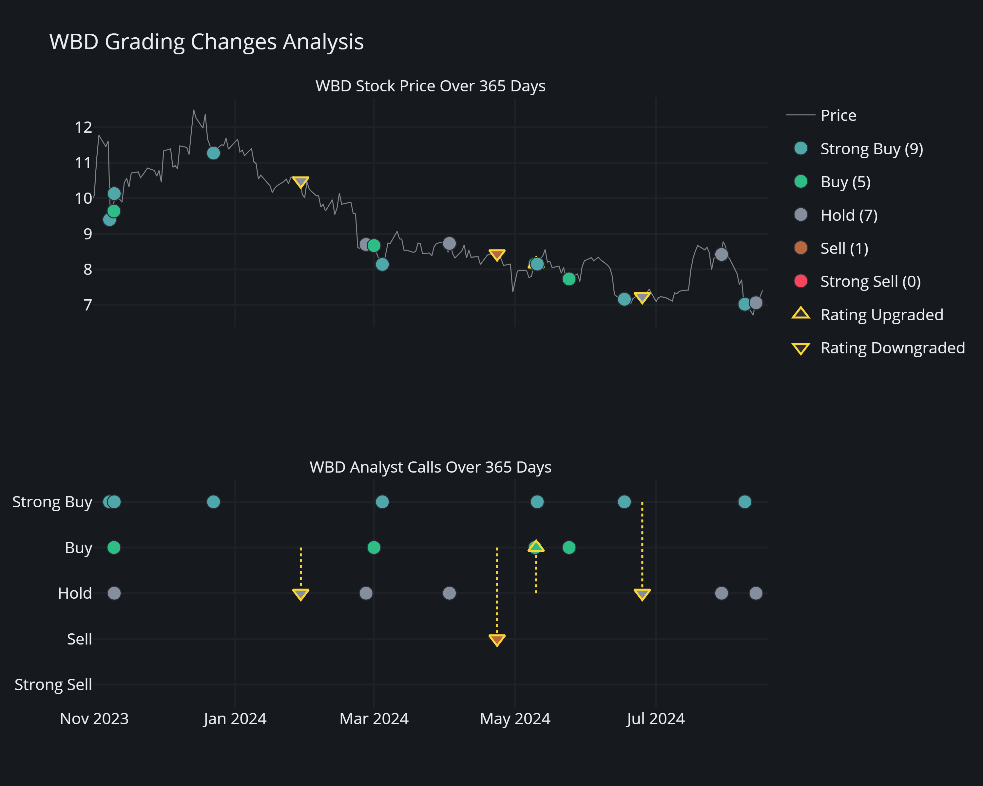The image size is (983, 786).
Task: Click the upgrade triangle on Buy row
Action: [536, 546]
